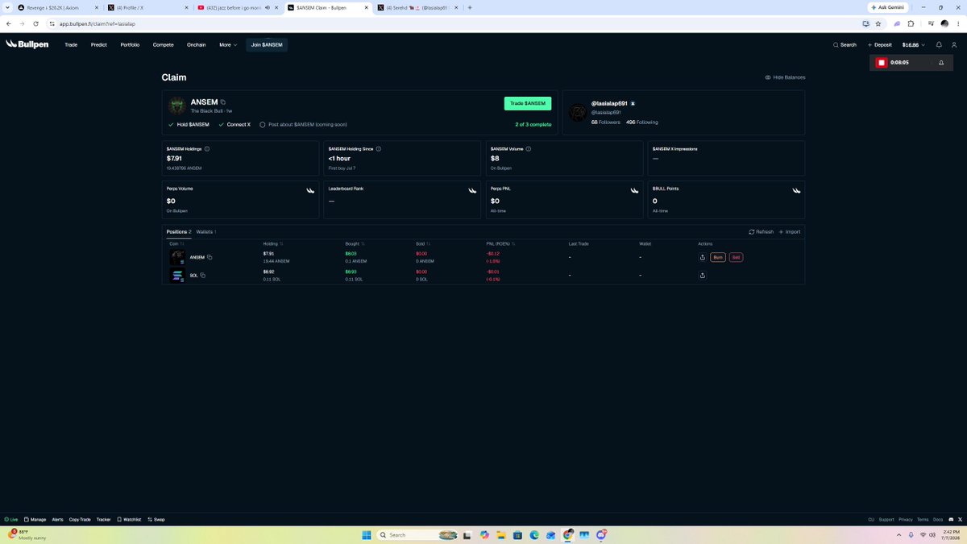Bookmark this page with the star icon

(878, 23)
